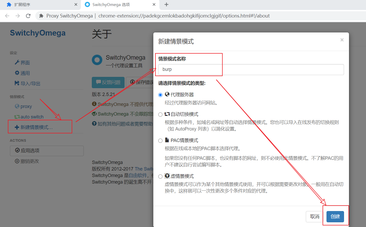Go forward in browser history
This screenshot has width=366, height=227.
pos(18,16)
